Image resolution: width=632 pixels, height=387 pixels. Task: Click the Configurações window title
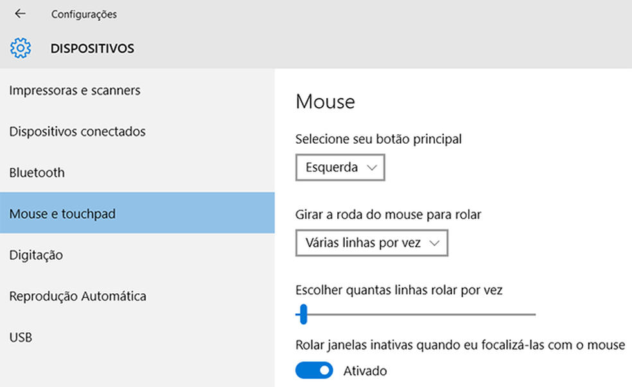coord(84,14)
